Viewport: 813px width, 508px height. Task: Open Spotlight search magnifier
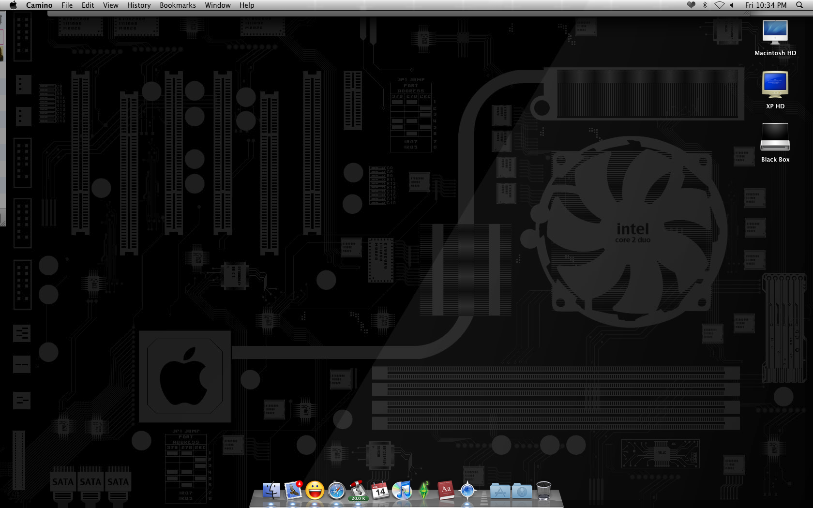pyautogui.click(x=799, y=5)
